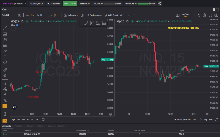Image resolution: width=220 pixels, height=137 pixels.
Task: Open chart settings gear
Action: (x=205, y=15)
